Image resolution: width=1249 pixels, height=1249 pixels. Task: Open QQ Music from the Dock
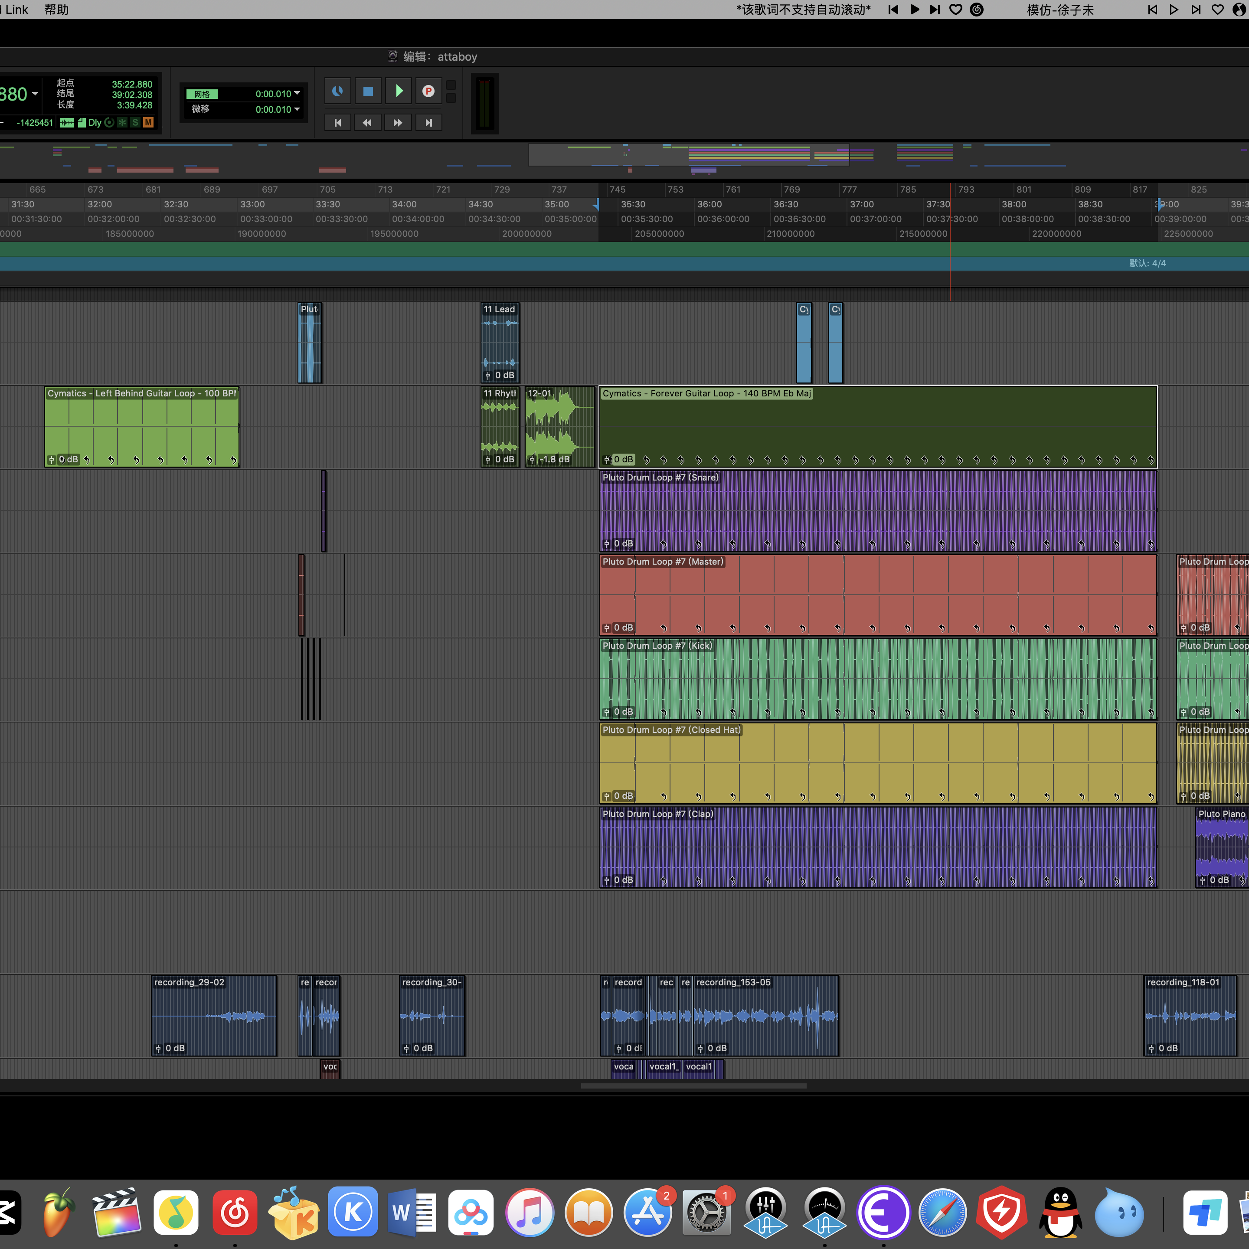tap(176, 1213)
